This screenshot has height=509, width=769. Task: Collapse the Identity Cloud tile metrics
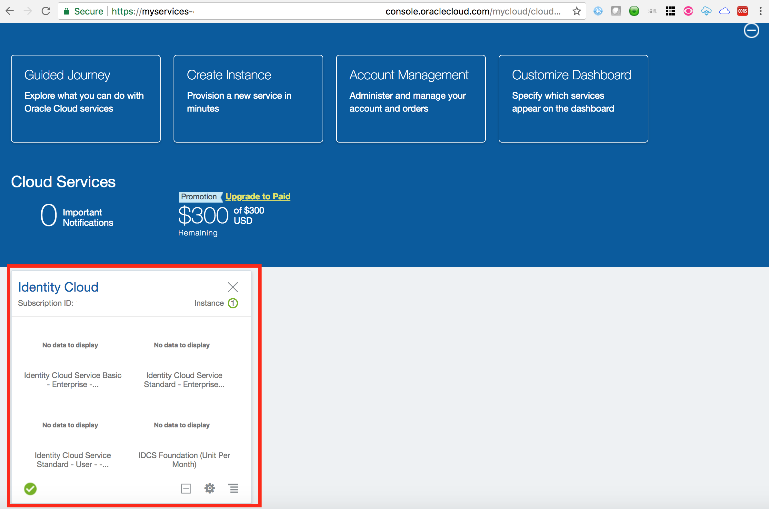[x=186, y=489]
